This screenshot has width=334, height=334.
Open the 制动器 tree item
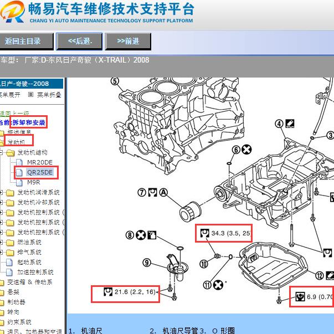16,302
